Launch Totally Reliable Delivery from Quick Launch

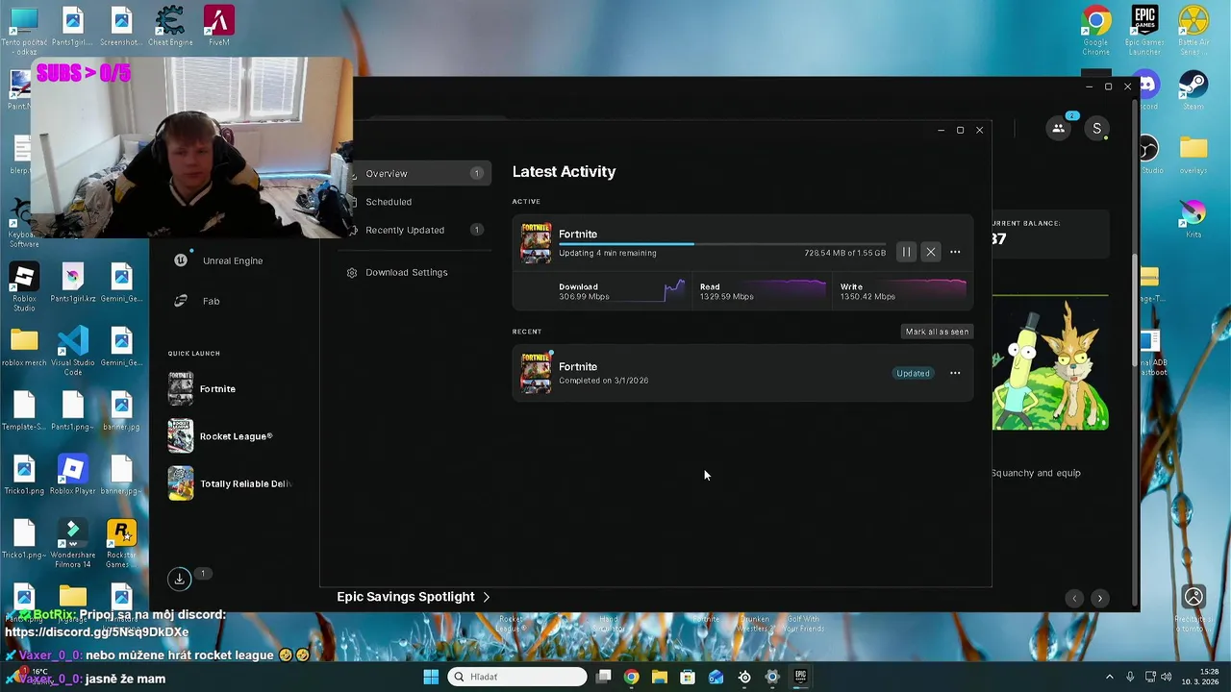(x=231, y=483)
